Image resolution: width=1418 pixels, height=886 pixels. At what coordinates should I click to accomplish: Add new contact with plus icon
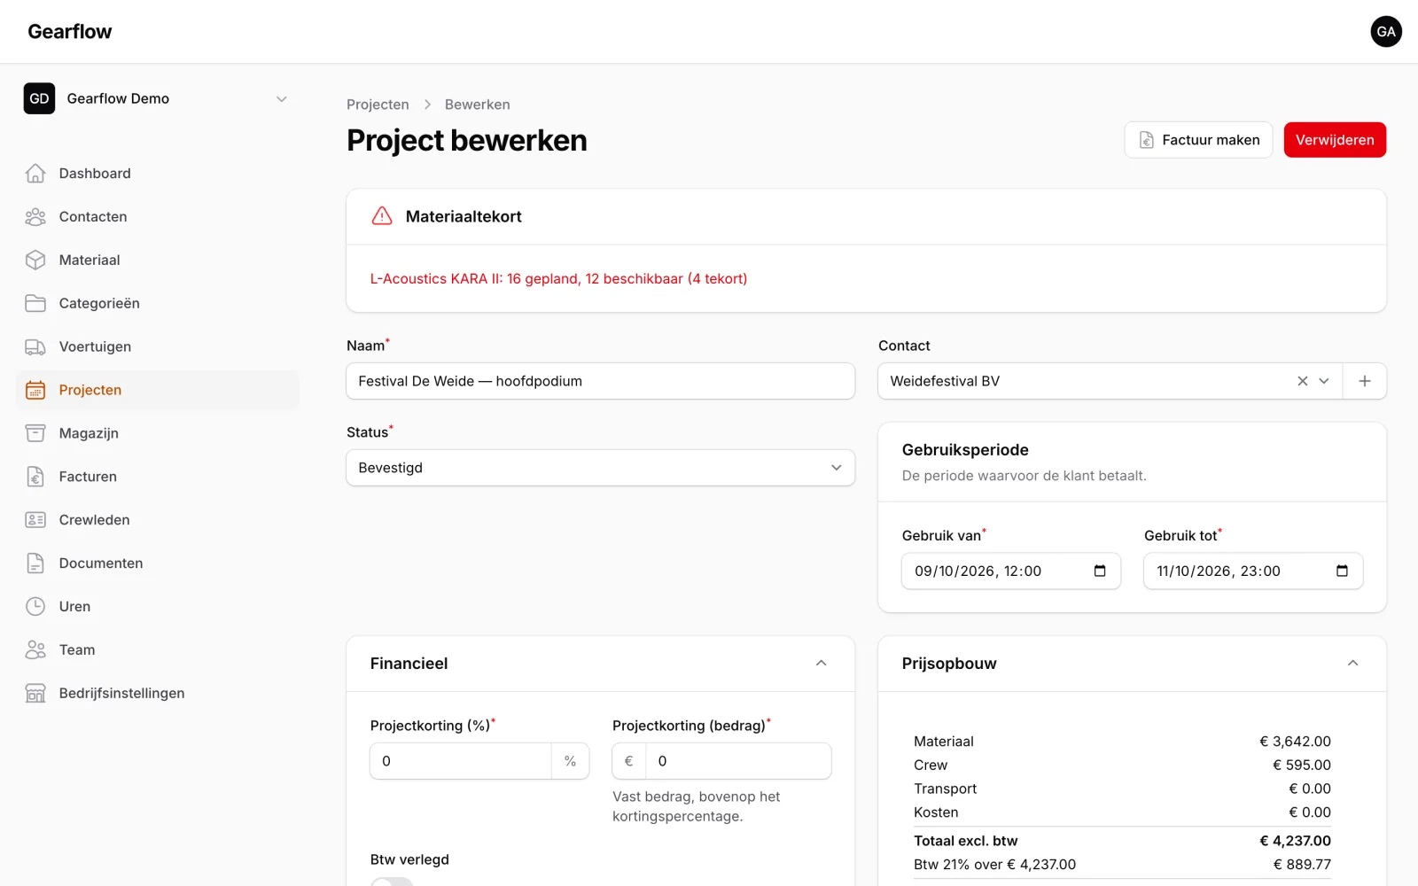pos(1365,381)
